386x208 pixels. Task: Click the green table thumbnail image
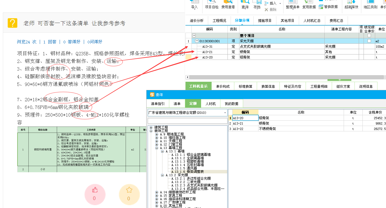tap(82, 149)
